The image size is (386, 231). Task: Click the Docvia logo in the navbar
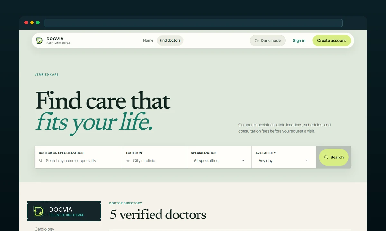[53, 40]
